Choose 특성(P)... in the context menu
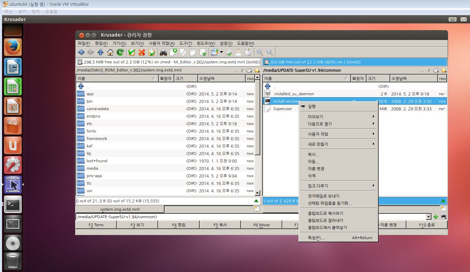 click(316, 238)
